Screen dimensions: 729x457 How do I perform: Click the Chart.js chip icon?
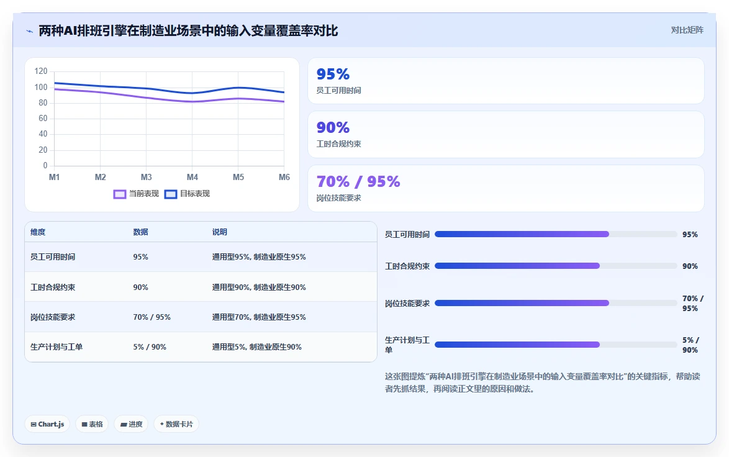tap(34, 425)
